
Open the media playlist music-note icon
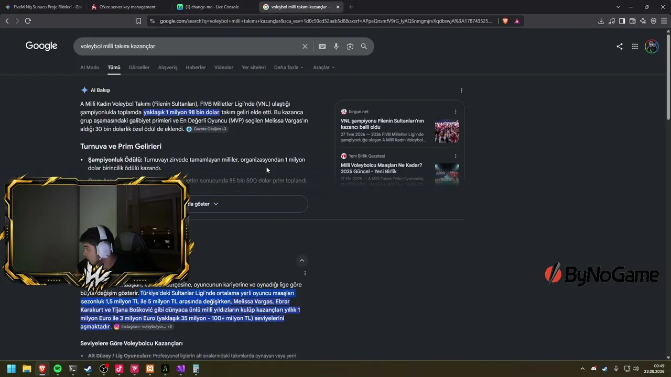(x=611, y=21)
